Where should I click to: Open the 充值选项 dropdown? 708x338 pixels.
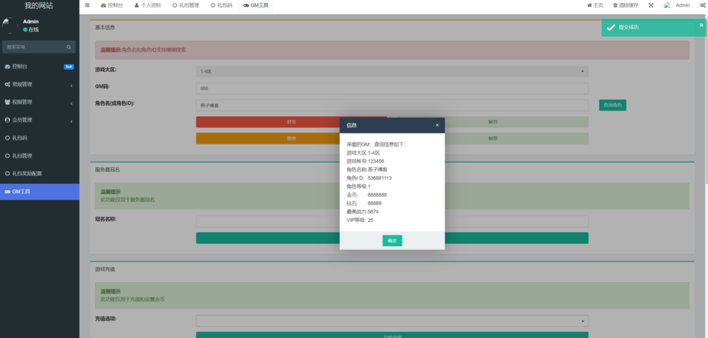392,321
